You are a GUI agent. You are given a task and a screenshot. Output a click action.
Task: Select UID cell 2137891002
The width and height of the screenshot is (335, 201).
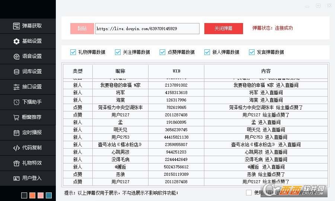pos(176,85)
